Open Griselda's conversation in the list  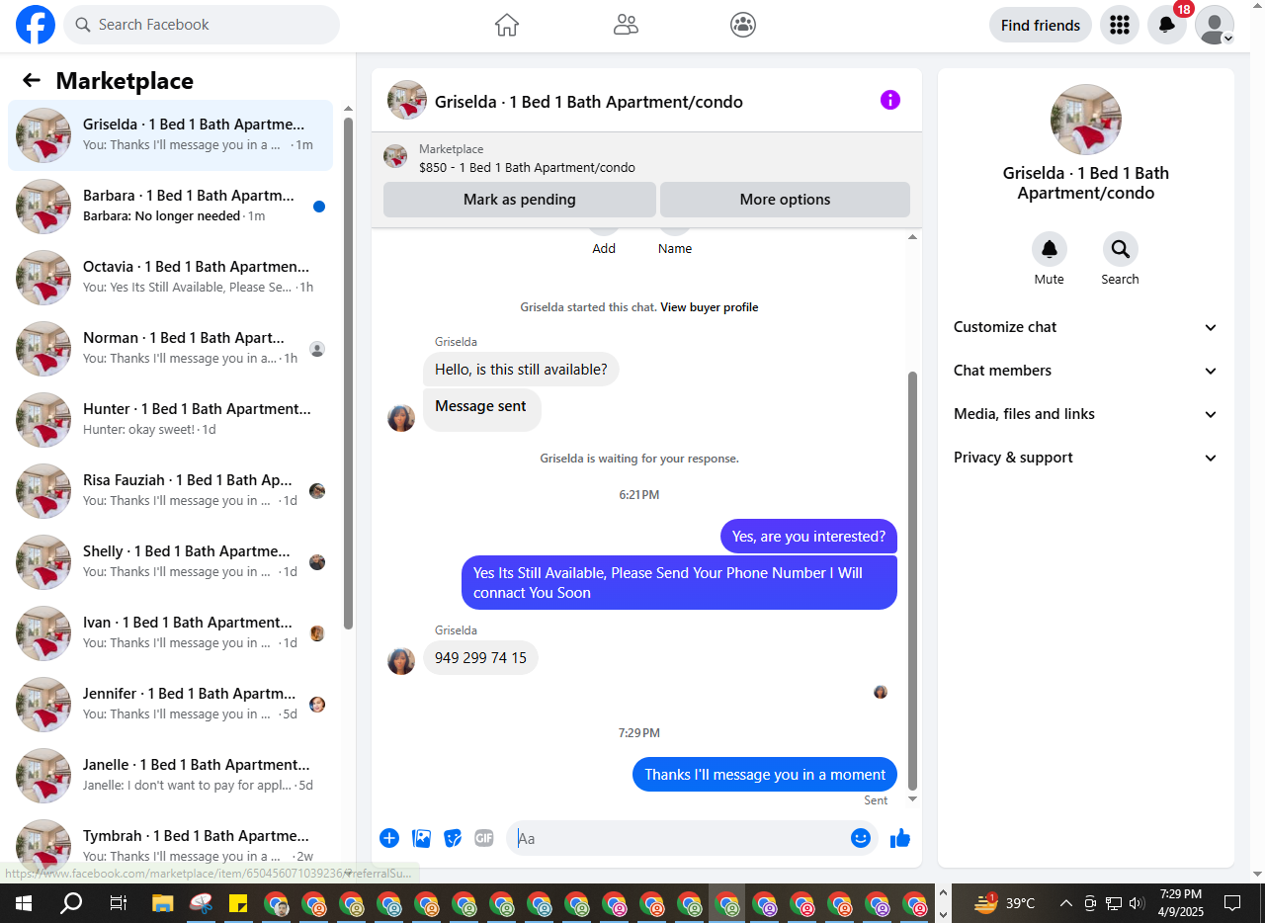[x=170, y=135]
